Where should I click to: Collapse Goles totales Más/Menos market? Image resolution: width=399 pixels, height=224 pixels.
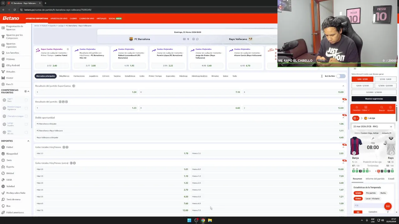point(343,147)
